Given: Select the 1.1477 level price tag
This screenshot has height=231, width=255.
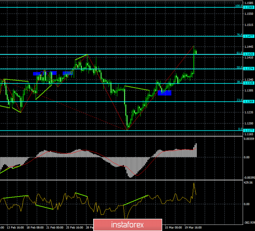Looking at the screenshot, I should coord(249,36).
